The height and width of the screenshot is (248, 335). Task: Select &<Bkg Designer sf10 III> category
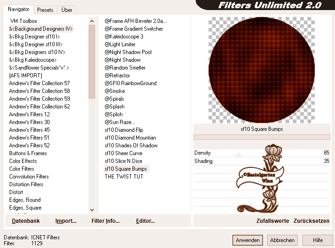click(x=36, y=44)
